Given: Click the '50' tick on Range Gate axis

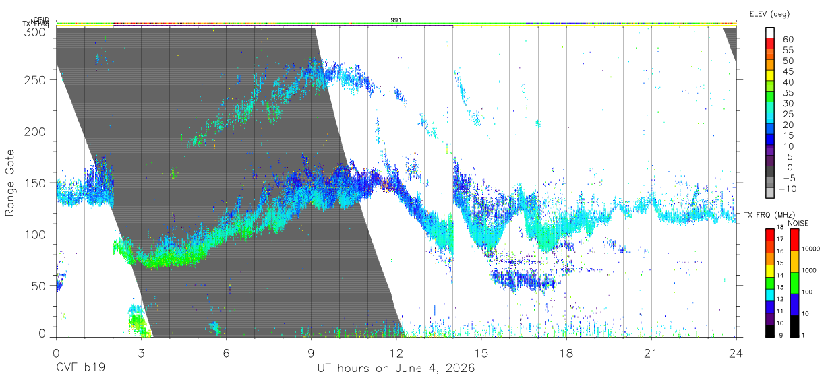Looking at the screenshot, I should [x=38, y=286].
